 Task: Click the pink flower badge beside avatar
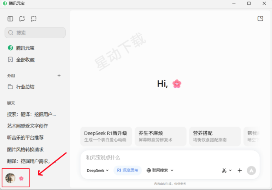tap(21, 178)
